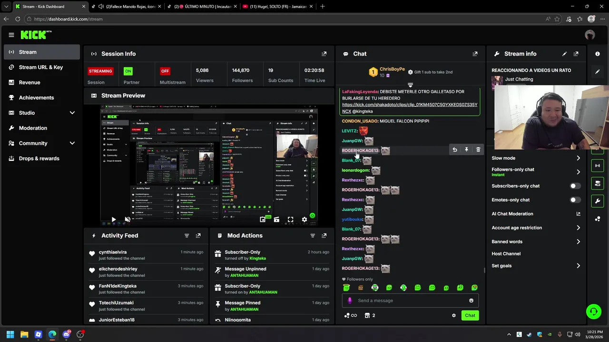
Task: Open the clock showing 10:21 PM
Action: [595, 334]
